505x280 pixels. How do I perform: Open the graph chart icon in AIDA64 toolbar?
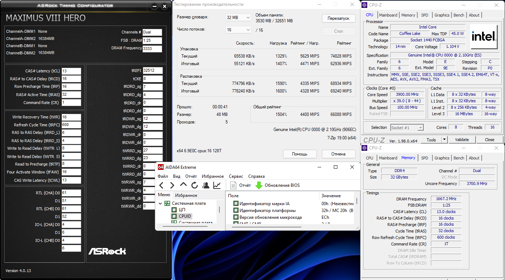click(x=217, y=185)
